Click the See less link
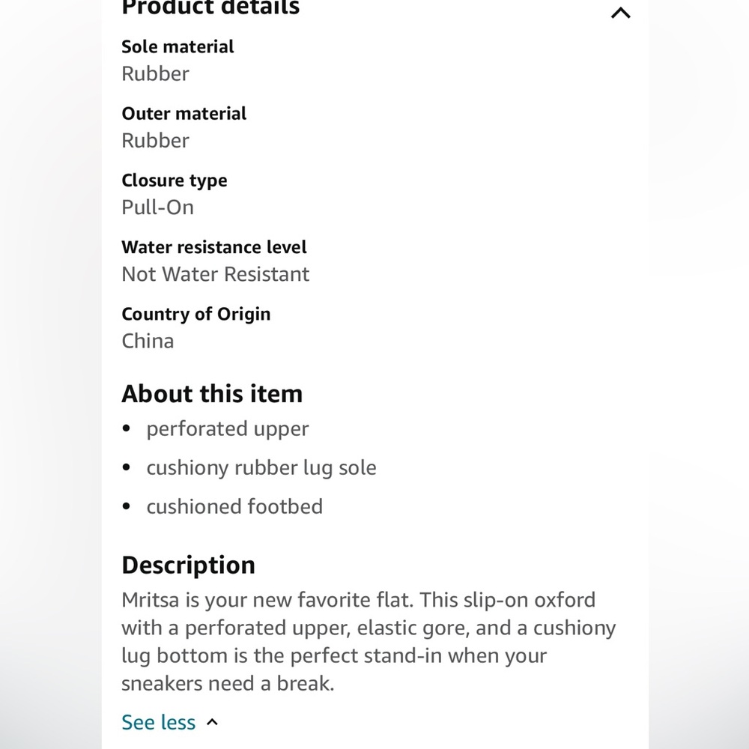The image size is (749, 749). click(x=159, y=722)
